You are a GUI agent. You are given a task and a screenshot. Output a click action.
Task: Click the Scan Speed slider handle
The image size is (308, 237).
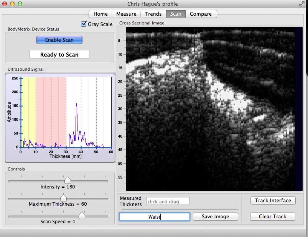point(82,215)
